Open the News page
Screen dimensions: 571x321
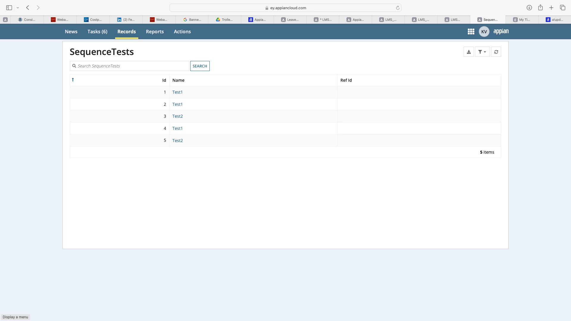click(71, 32)
